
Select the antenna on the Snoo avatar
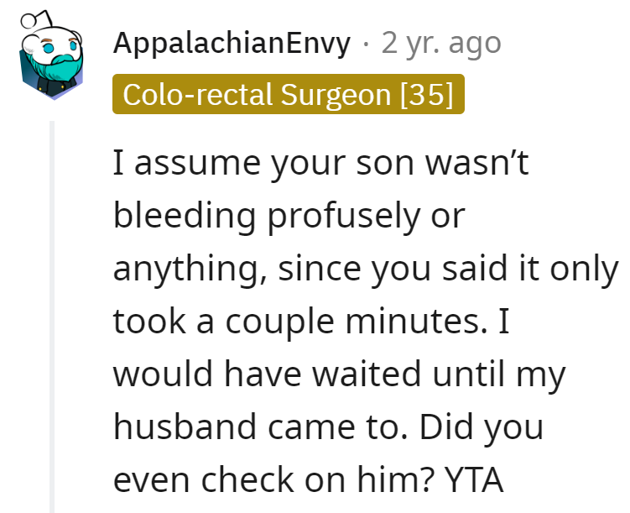[x=36, y=19]
